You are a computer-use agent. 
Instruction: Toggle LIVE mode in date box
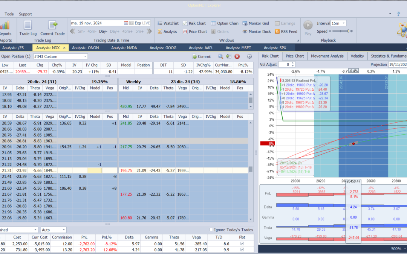[x=146, y=23]
